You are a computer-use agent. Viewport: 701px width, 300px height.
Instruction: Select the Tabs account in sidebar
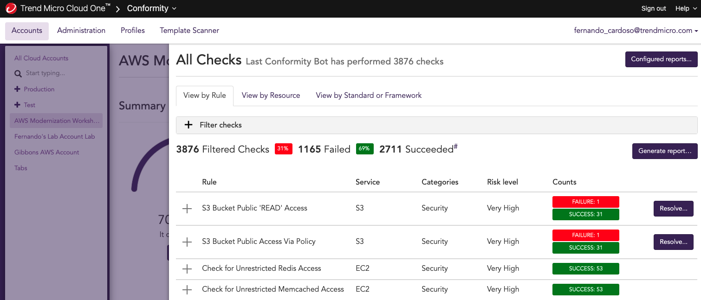(x=21, y=168)
